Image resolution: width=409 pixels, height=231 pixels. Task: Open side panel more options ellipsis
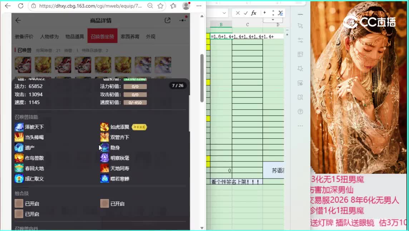300,126
